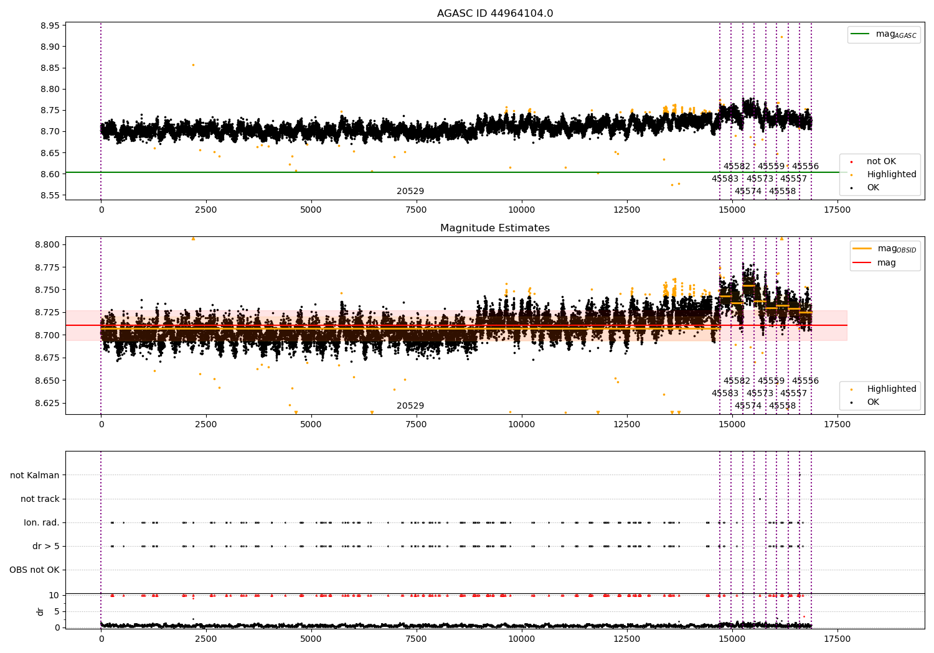Click "not OK" in top plot legend
This screenshot has width=934, height=653.
click(x=881, y=162)
